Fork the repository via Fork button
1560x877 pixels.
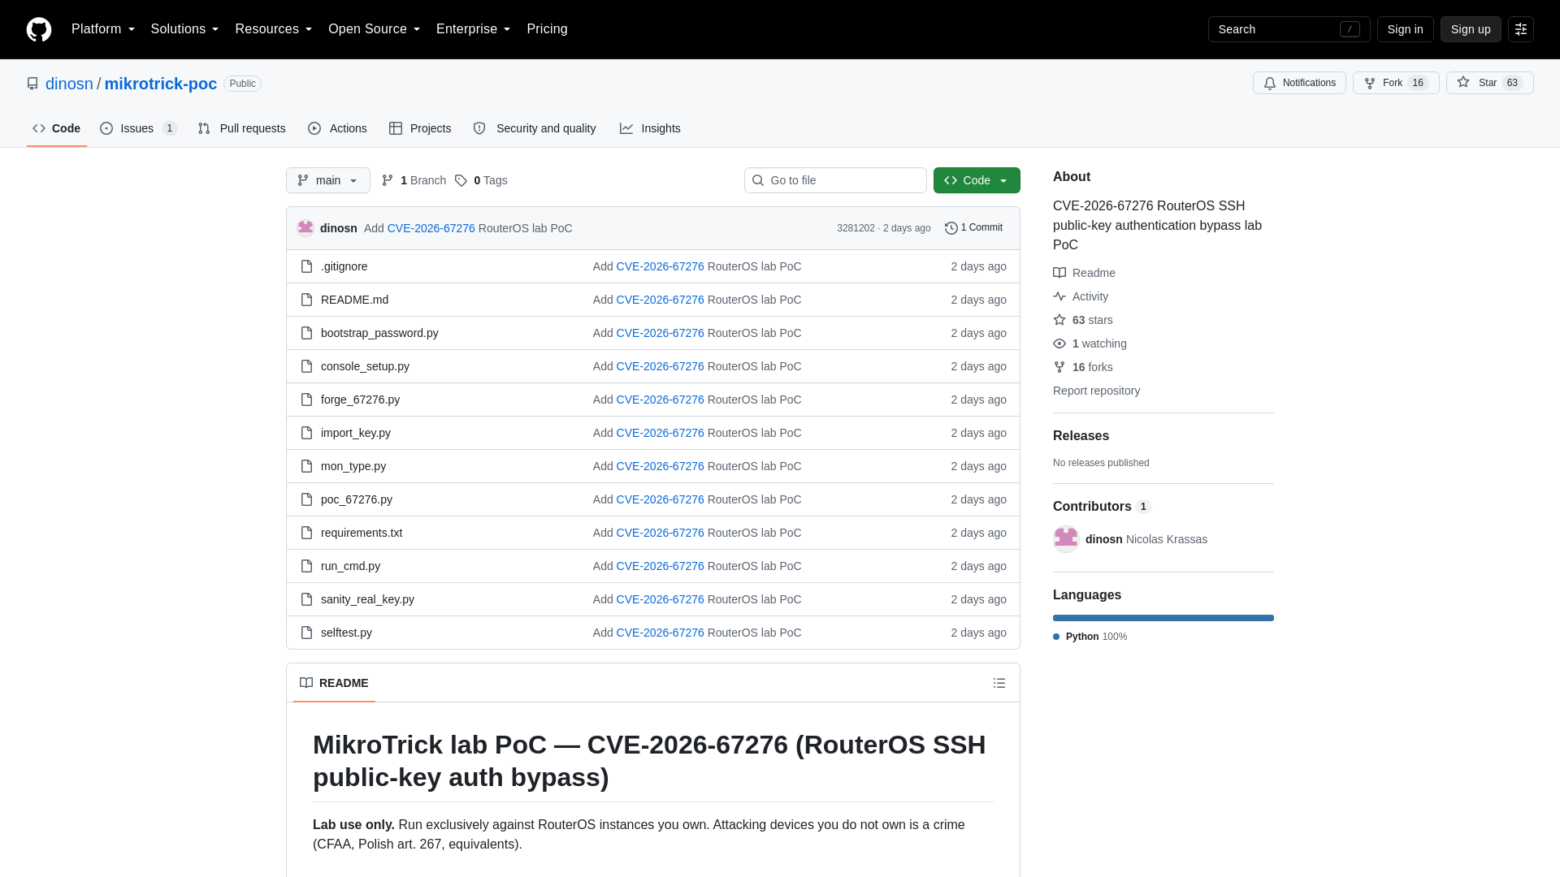(x=1396, y=83)
